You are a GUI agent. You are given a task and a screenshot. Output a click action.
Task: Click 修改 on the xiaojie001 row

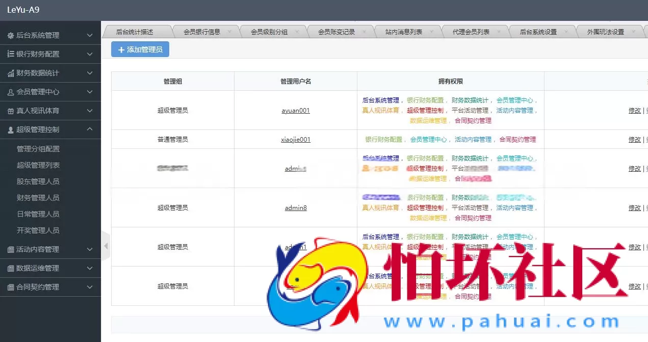pyautogui.click(x=634, y=139)
